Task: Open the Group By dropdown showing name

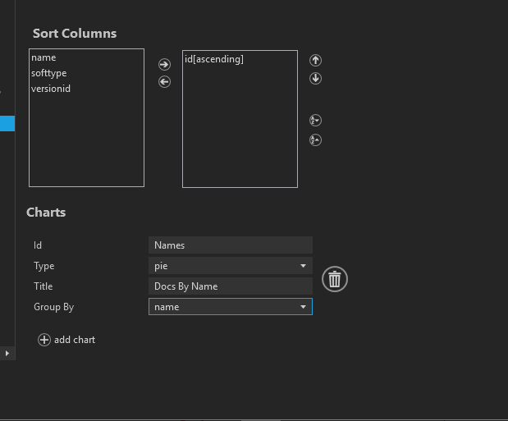Action: click(x=231, y=307)
